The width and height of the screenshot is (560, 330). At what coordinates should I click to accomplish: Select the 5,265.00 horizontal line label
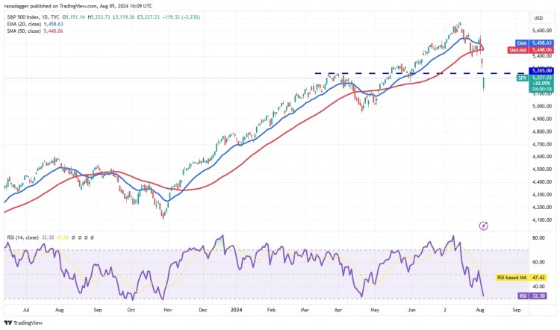coord(541,71)
